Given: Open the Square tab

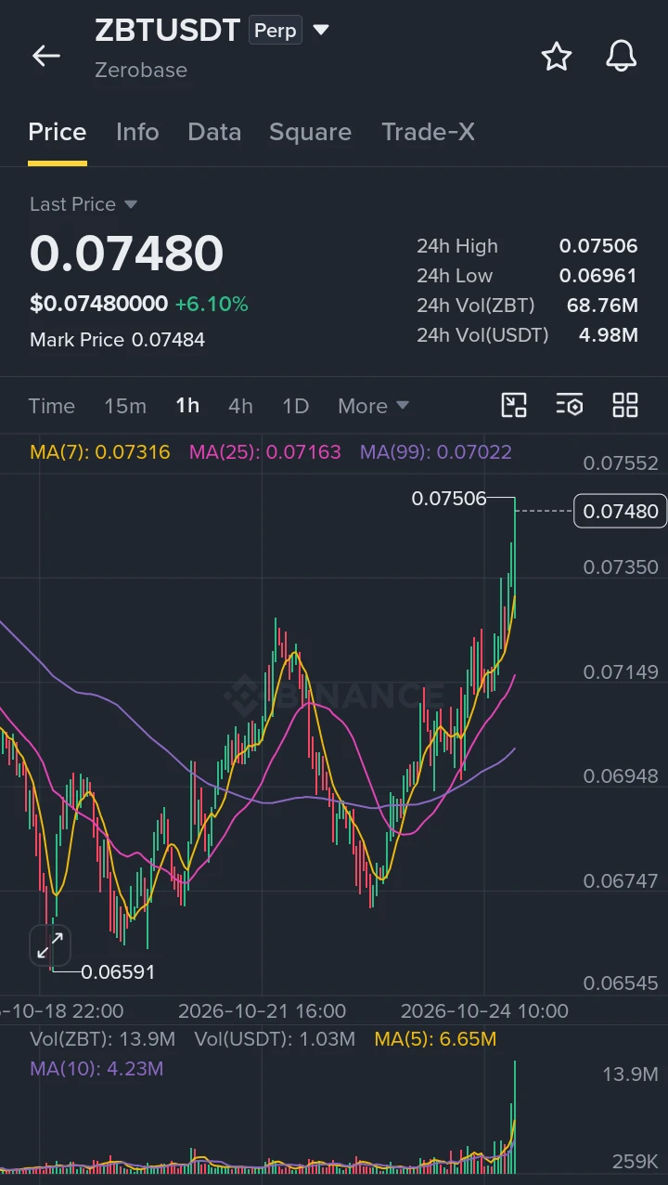Looking at the screenshot, I should (x=310, y=132).
